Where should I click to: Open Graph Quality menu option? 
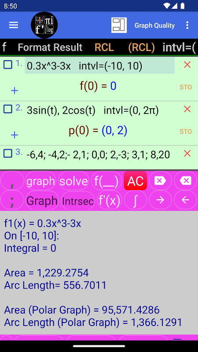pyautogui.click(x=154, y=26)
